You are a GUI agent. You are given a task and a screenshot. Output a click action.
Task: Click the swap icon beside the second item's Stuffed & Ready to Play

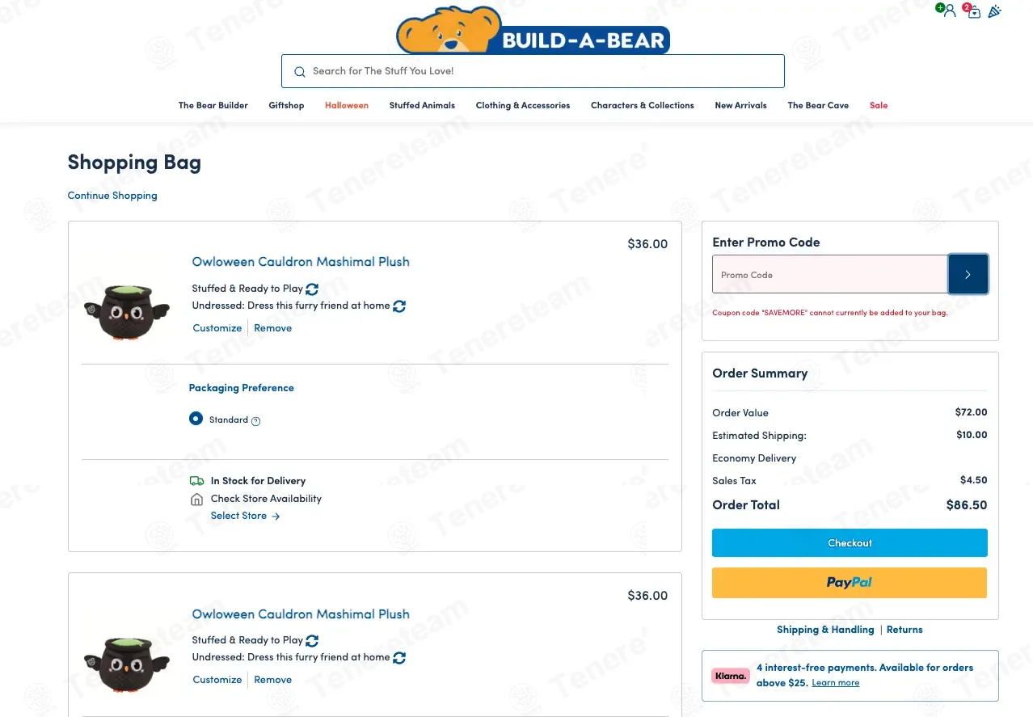[x=312, y=640]
